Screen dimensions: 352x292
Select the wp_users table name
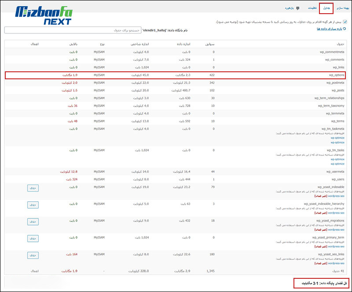[338, 179]
